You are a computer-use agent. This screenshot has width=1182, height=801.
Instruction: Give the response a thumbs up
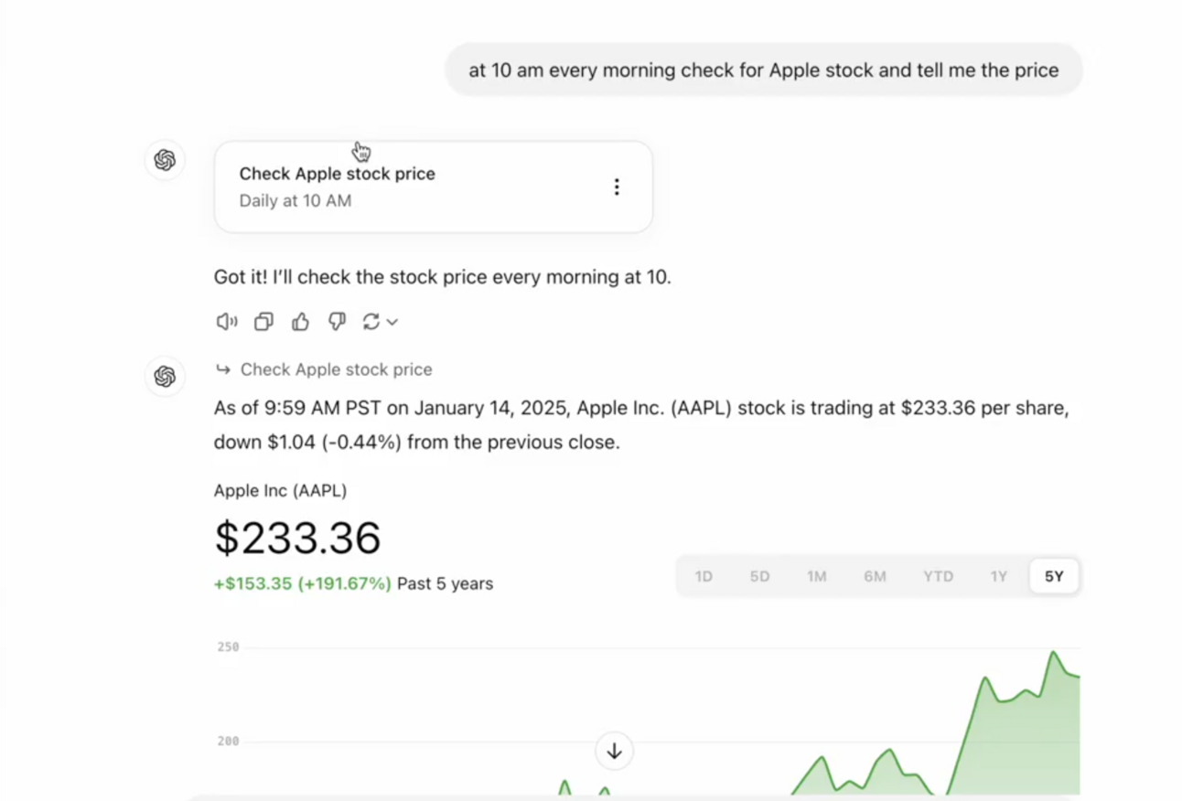point(300,321)
